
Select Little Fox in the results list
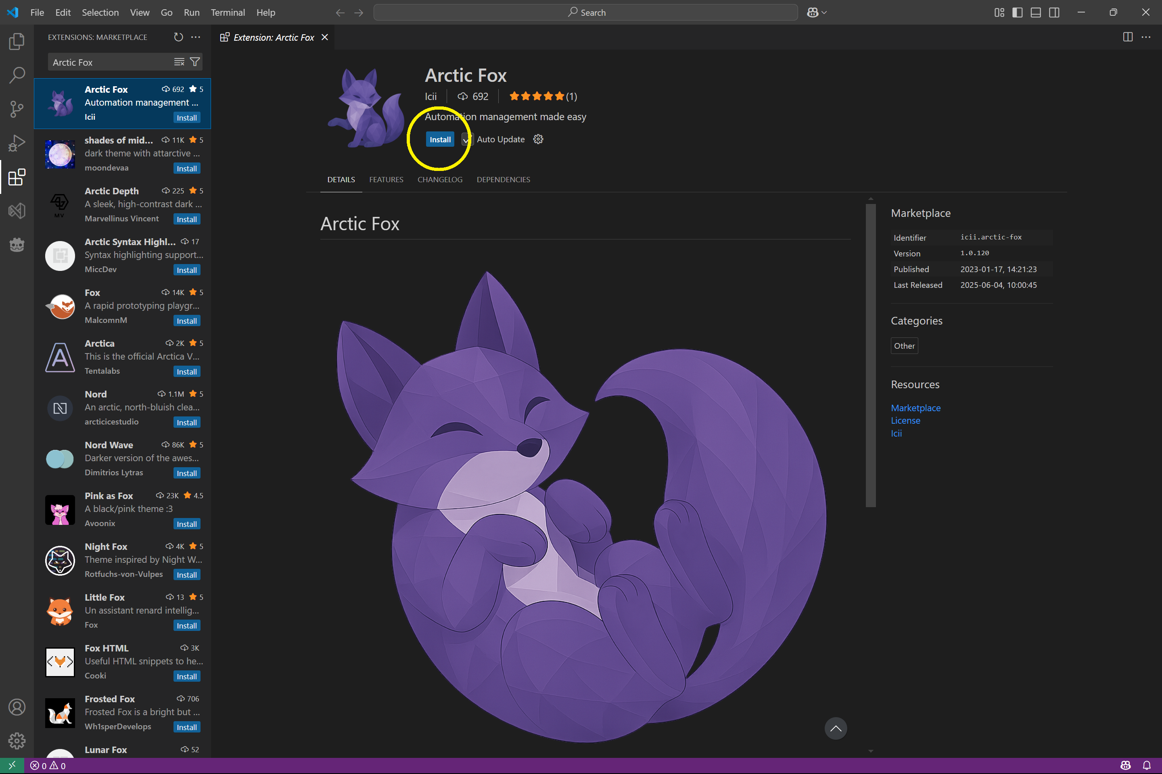click(x=123, y=611)
